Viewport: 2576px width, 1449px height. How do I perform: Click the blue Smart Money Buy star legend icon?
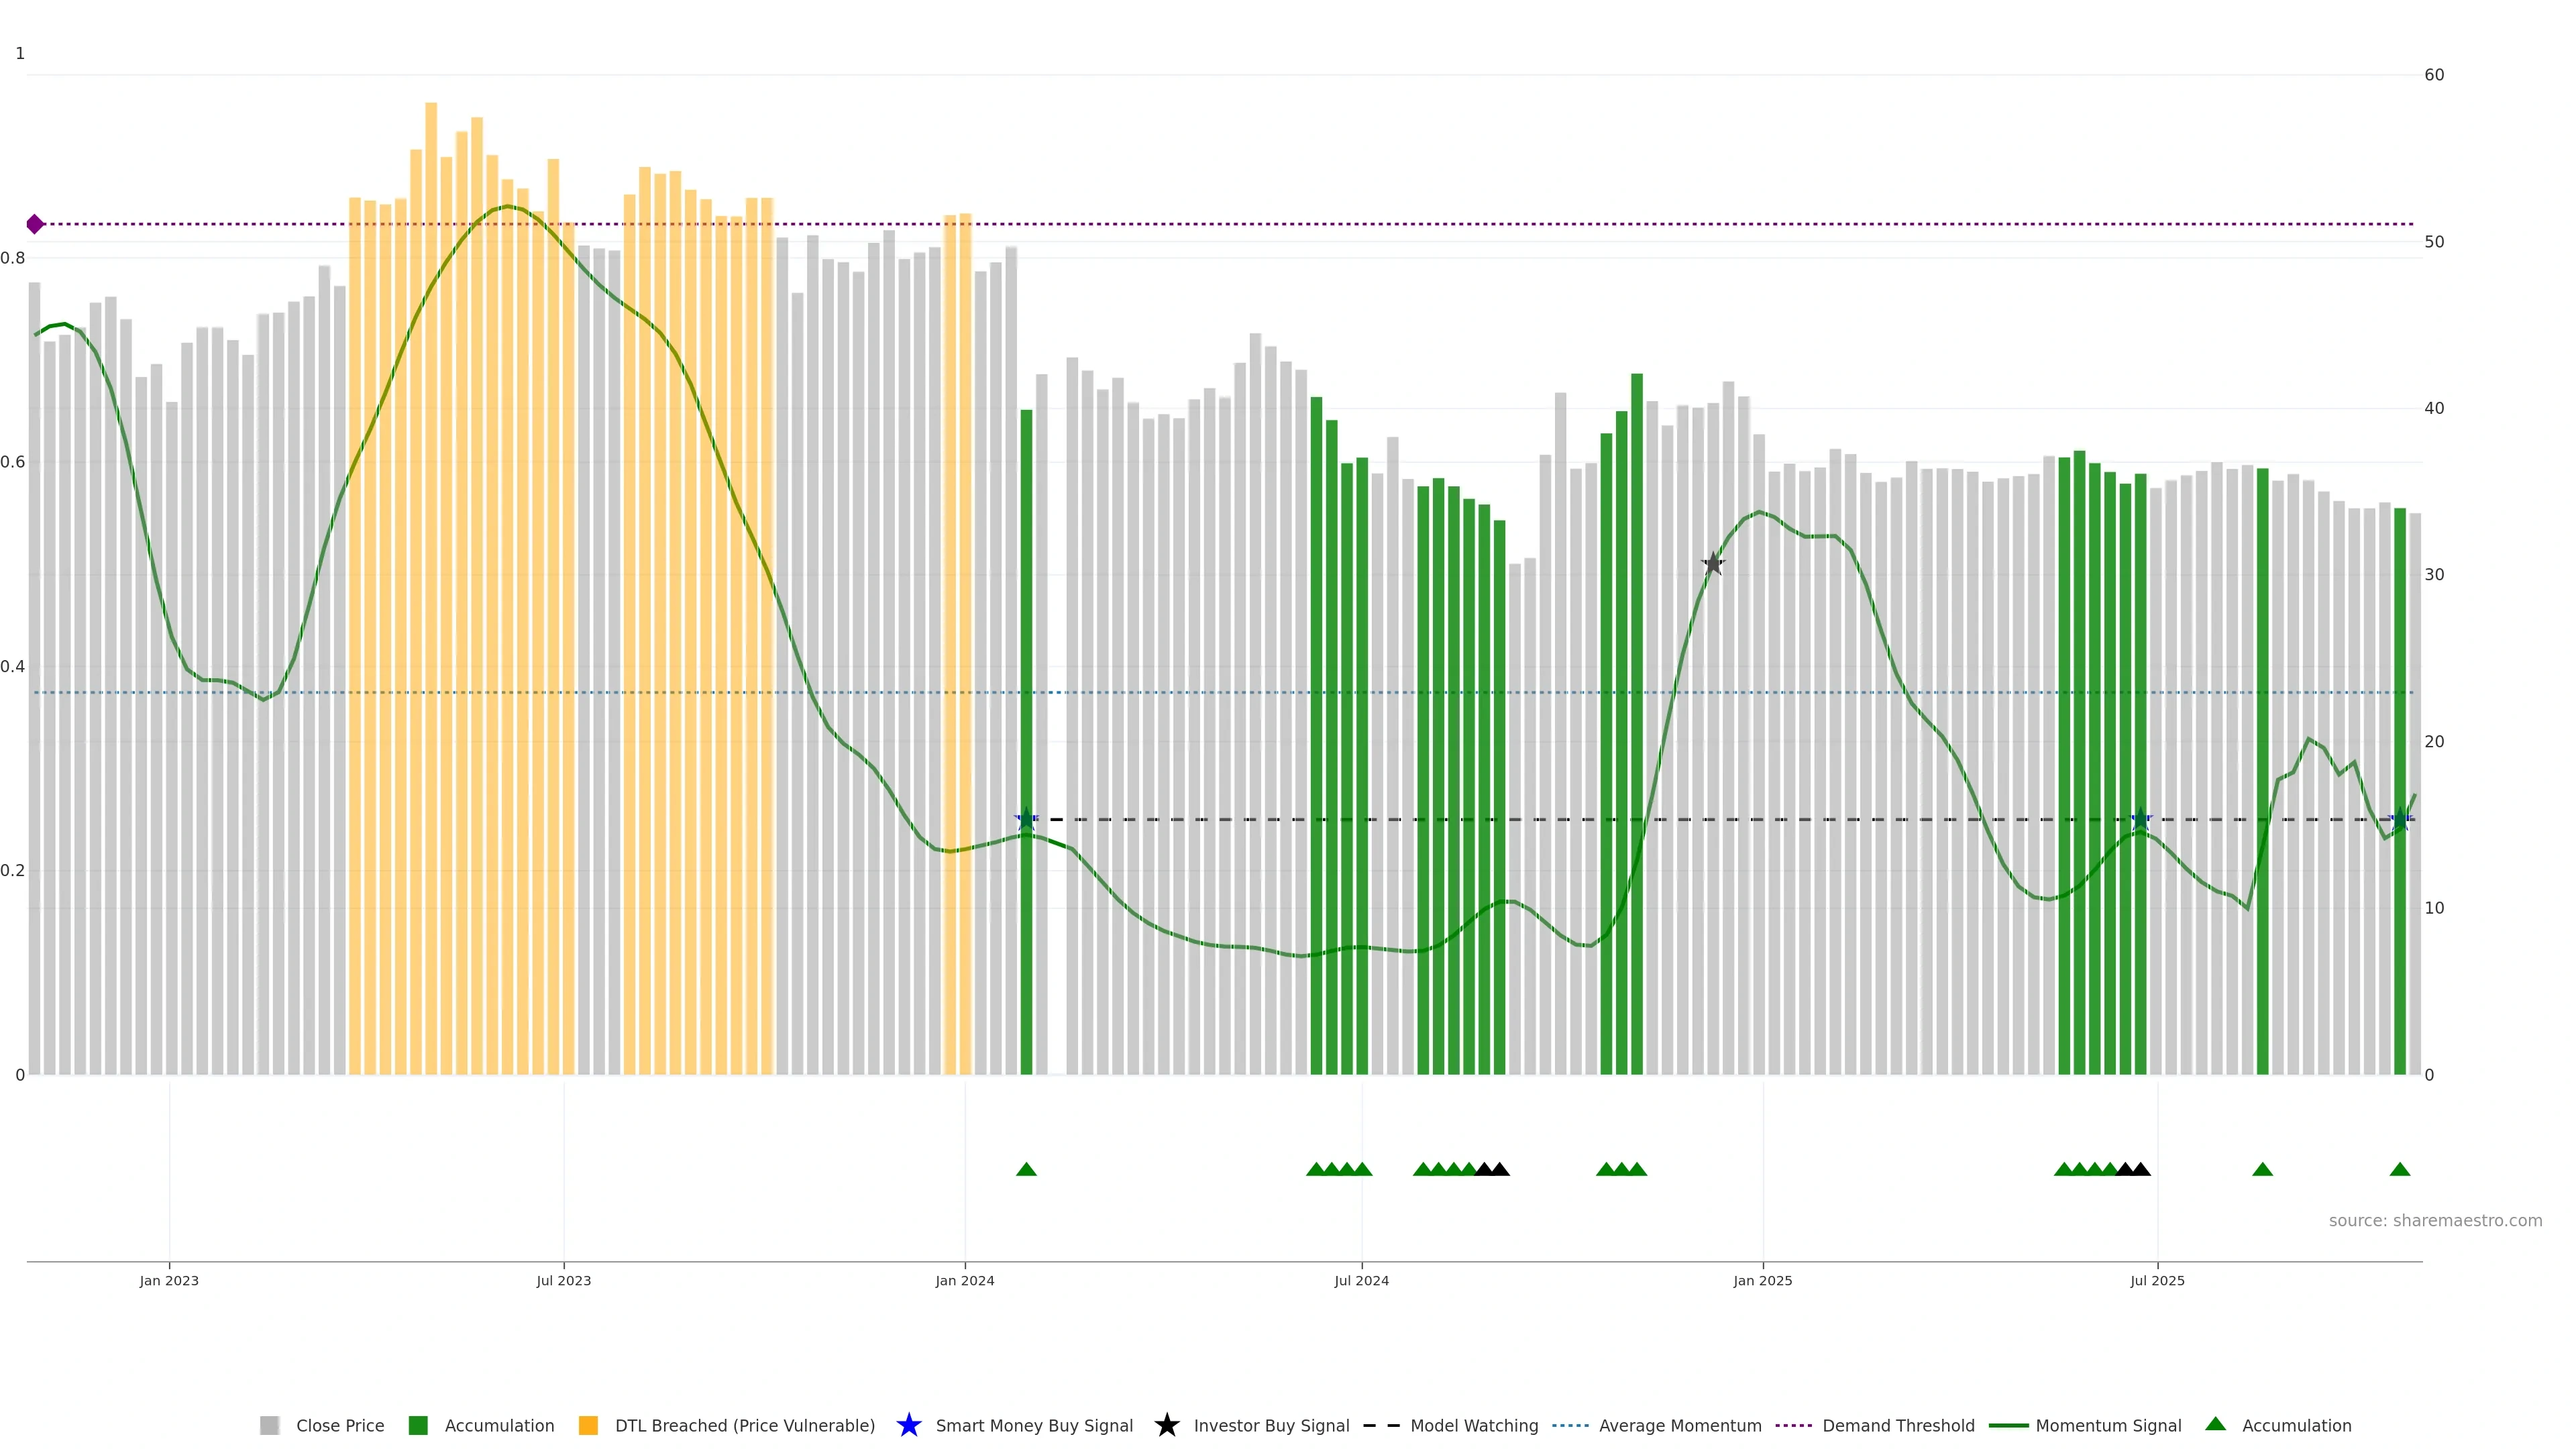point(908,1425)
